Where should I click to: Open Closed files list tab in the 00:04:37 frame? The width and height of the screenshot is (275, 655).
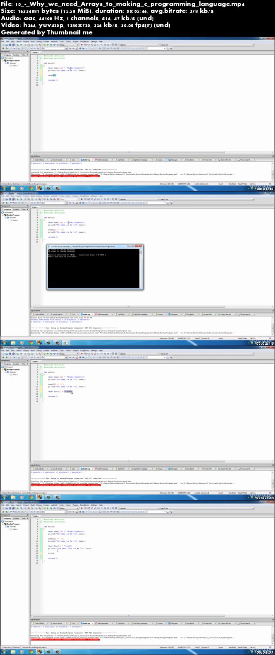coord(226,622)
